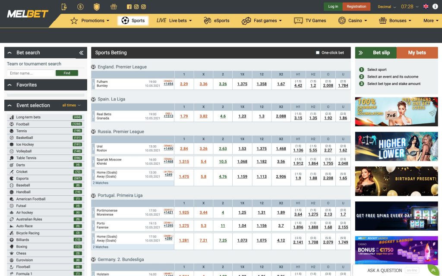
Task: Click in the team name search field
Action: pyautogui.click(x=31, y=73)
